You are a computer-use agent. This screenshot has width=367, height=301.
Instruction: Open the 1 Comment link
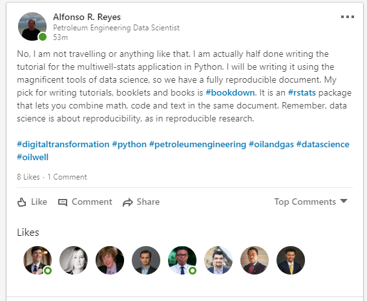67,177
